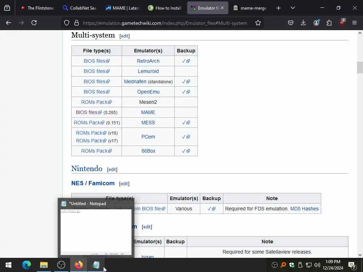The width and height of the screenshot is (363, 272).
Task: Bookmark this page with star icon
Action: [258, 23]
